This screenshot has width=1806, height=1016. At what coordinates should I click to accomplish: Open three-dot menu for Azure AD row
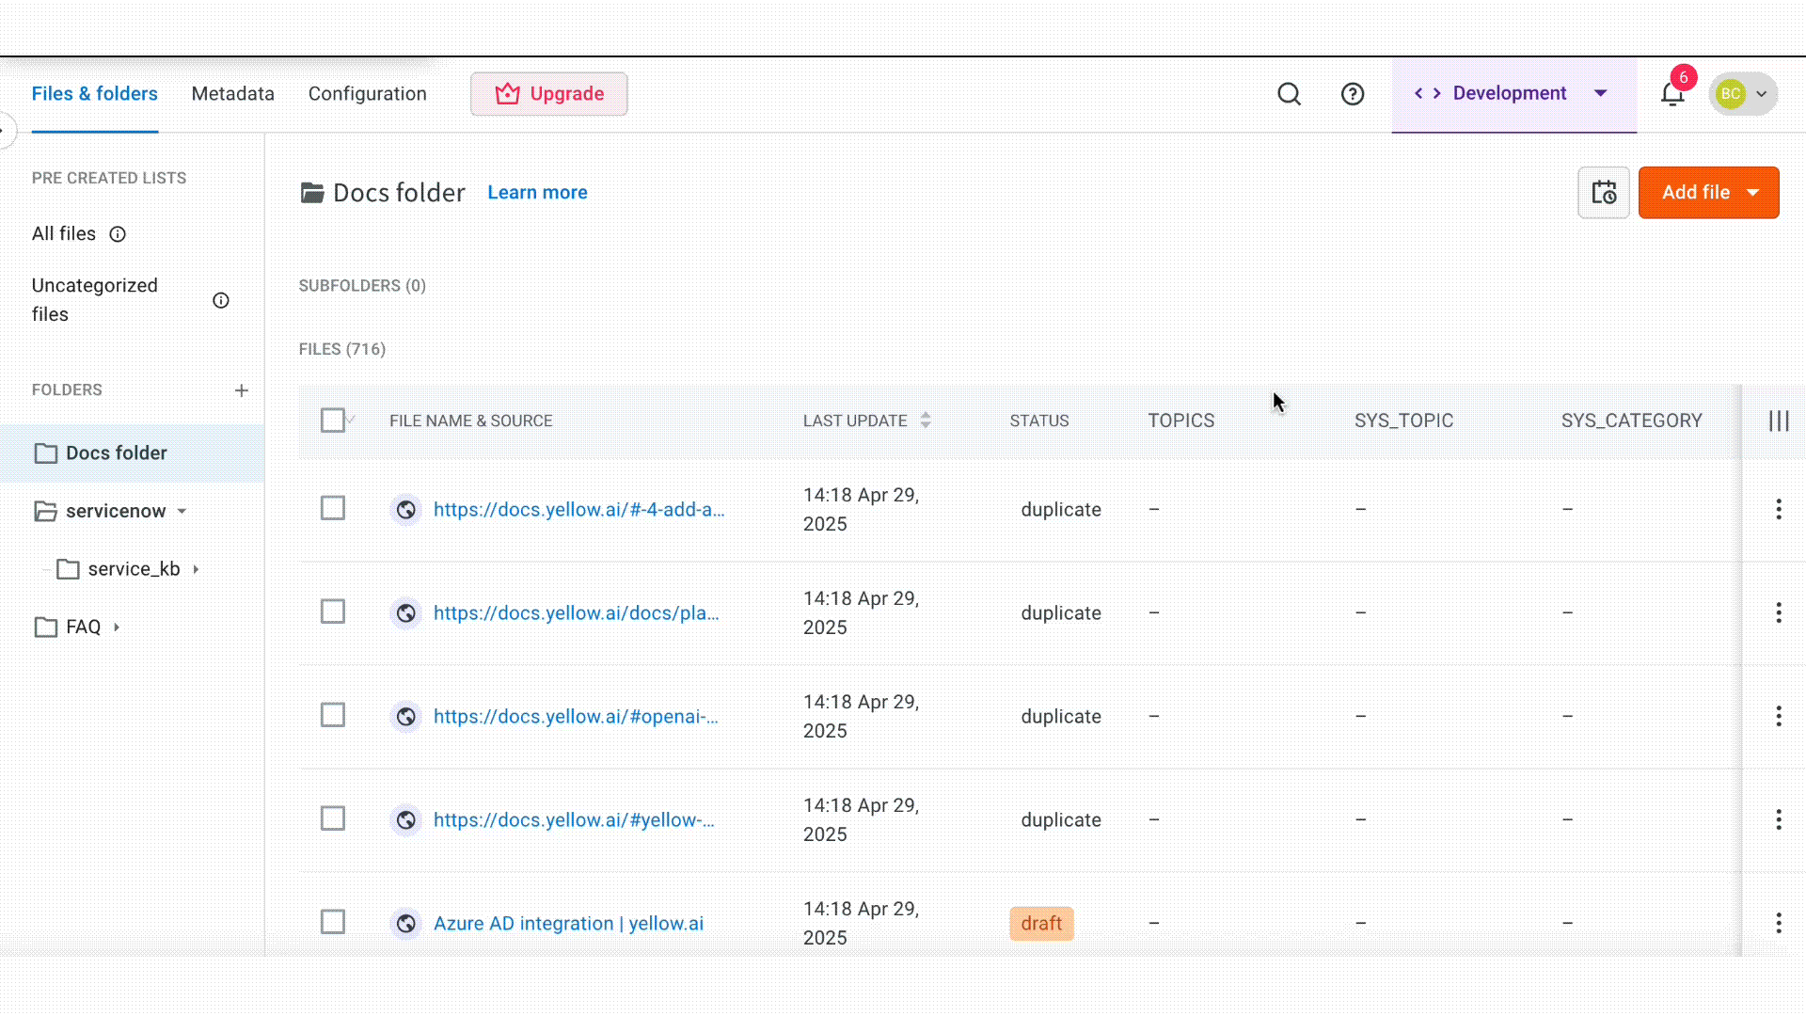tap(1778, 923)
